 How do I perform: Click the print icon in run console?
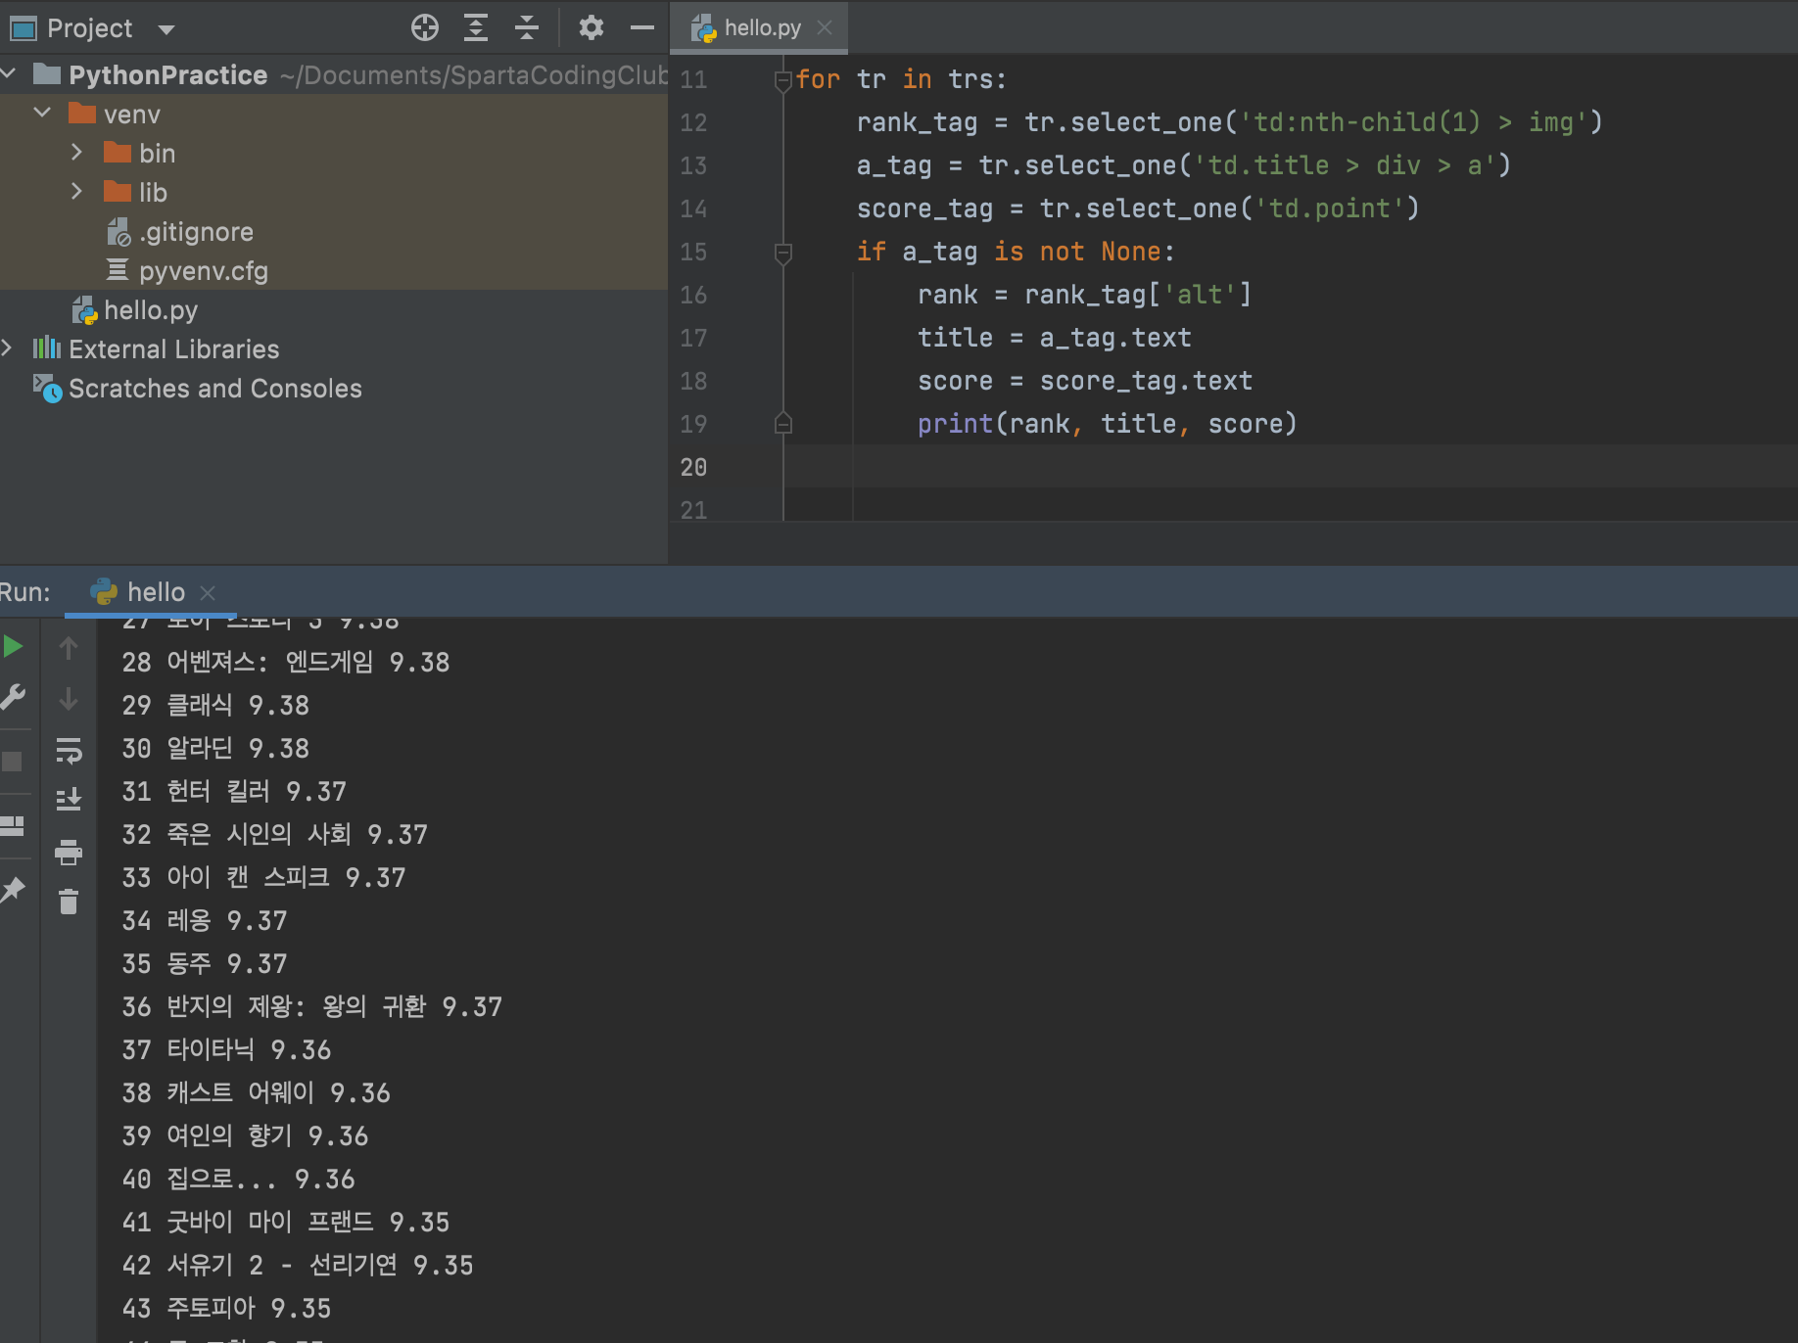[x=69, y=852]
